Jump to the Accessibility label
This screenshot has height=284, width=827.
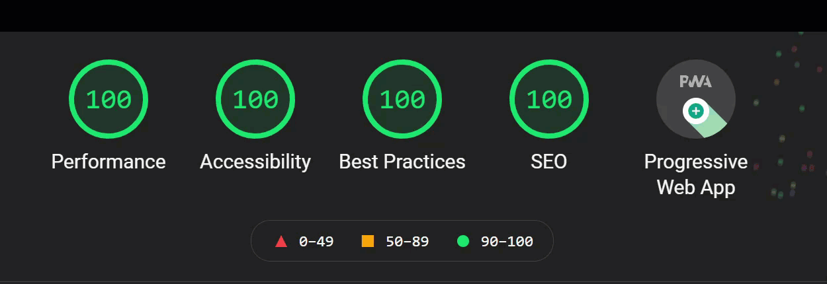click(x=255, y=162)
